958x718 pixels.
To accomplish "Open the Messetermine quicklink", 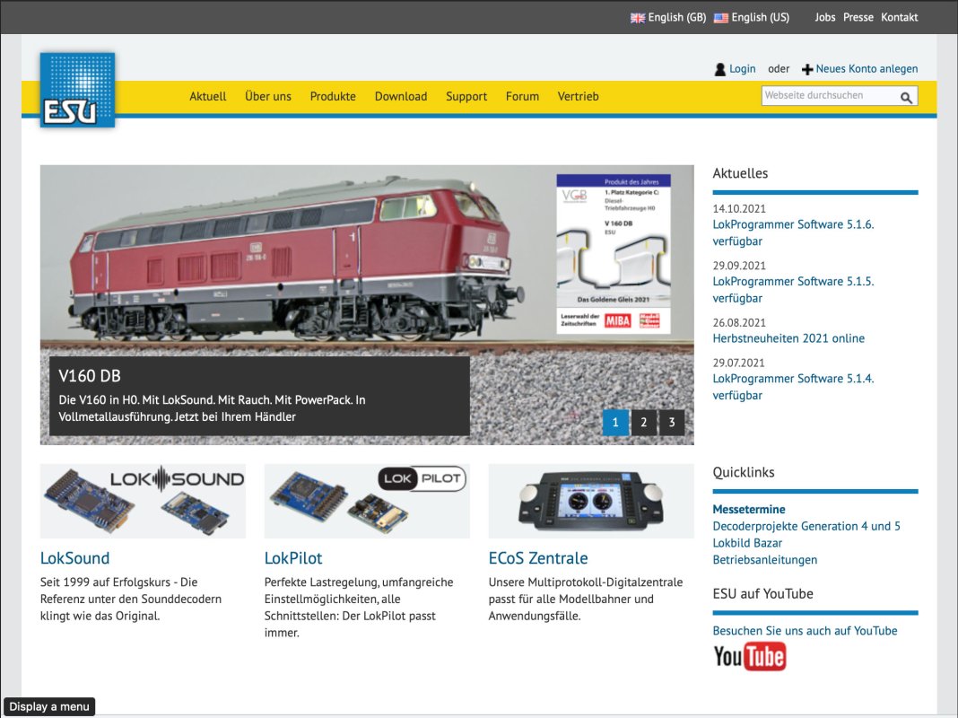I will pyautogui.click(x=749, y=509).
